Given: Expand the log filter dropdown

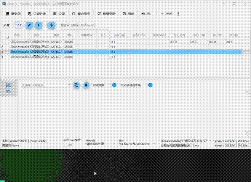Looking at the screenshot, I should pos(69,85).
